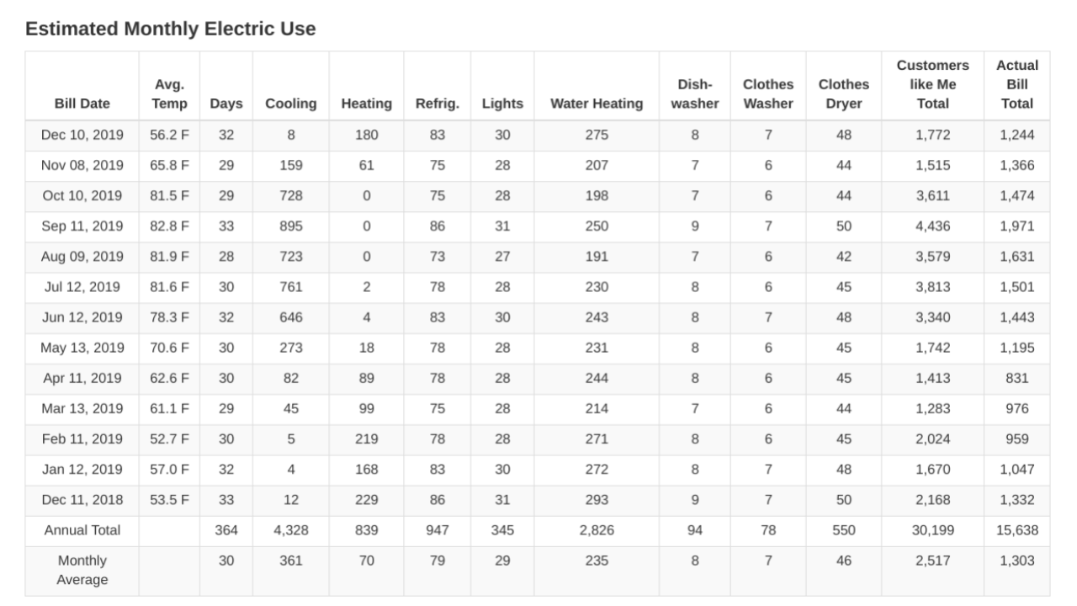The height and width of the screenshot is (606, 1077).
Task: Select the Dec 10, 2019 bill date cell
Action: point(82,136)
